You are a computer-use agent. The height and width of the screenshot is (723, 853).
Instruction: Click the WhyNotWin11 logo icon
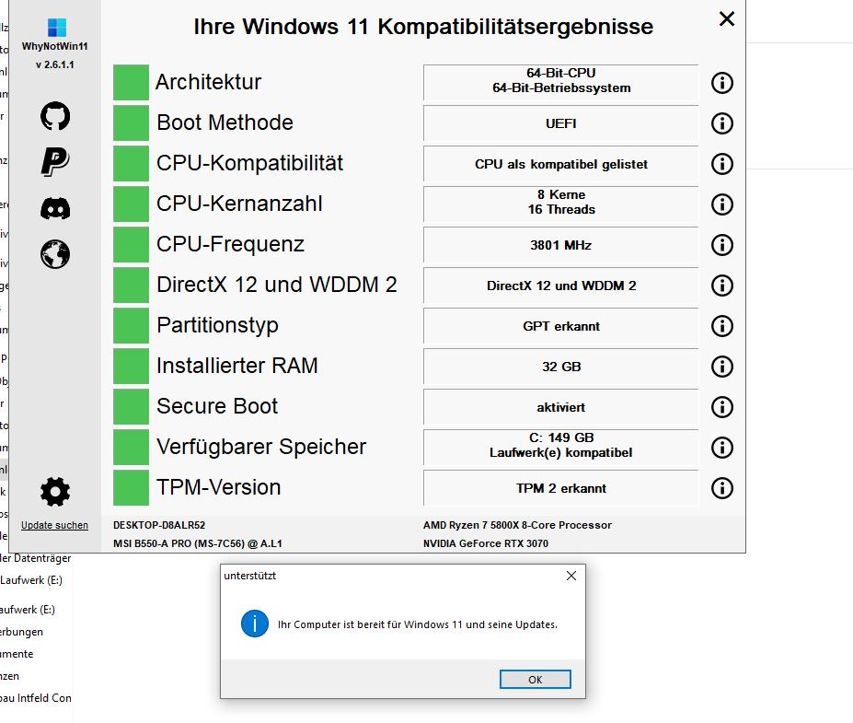pyautogui.click(x=56, y=28)
